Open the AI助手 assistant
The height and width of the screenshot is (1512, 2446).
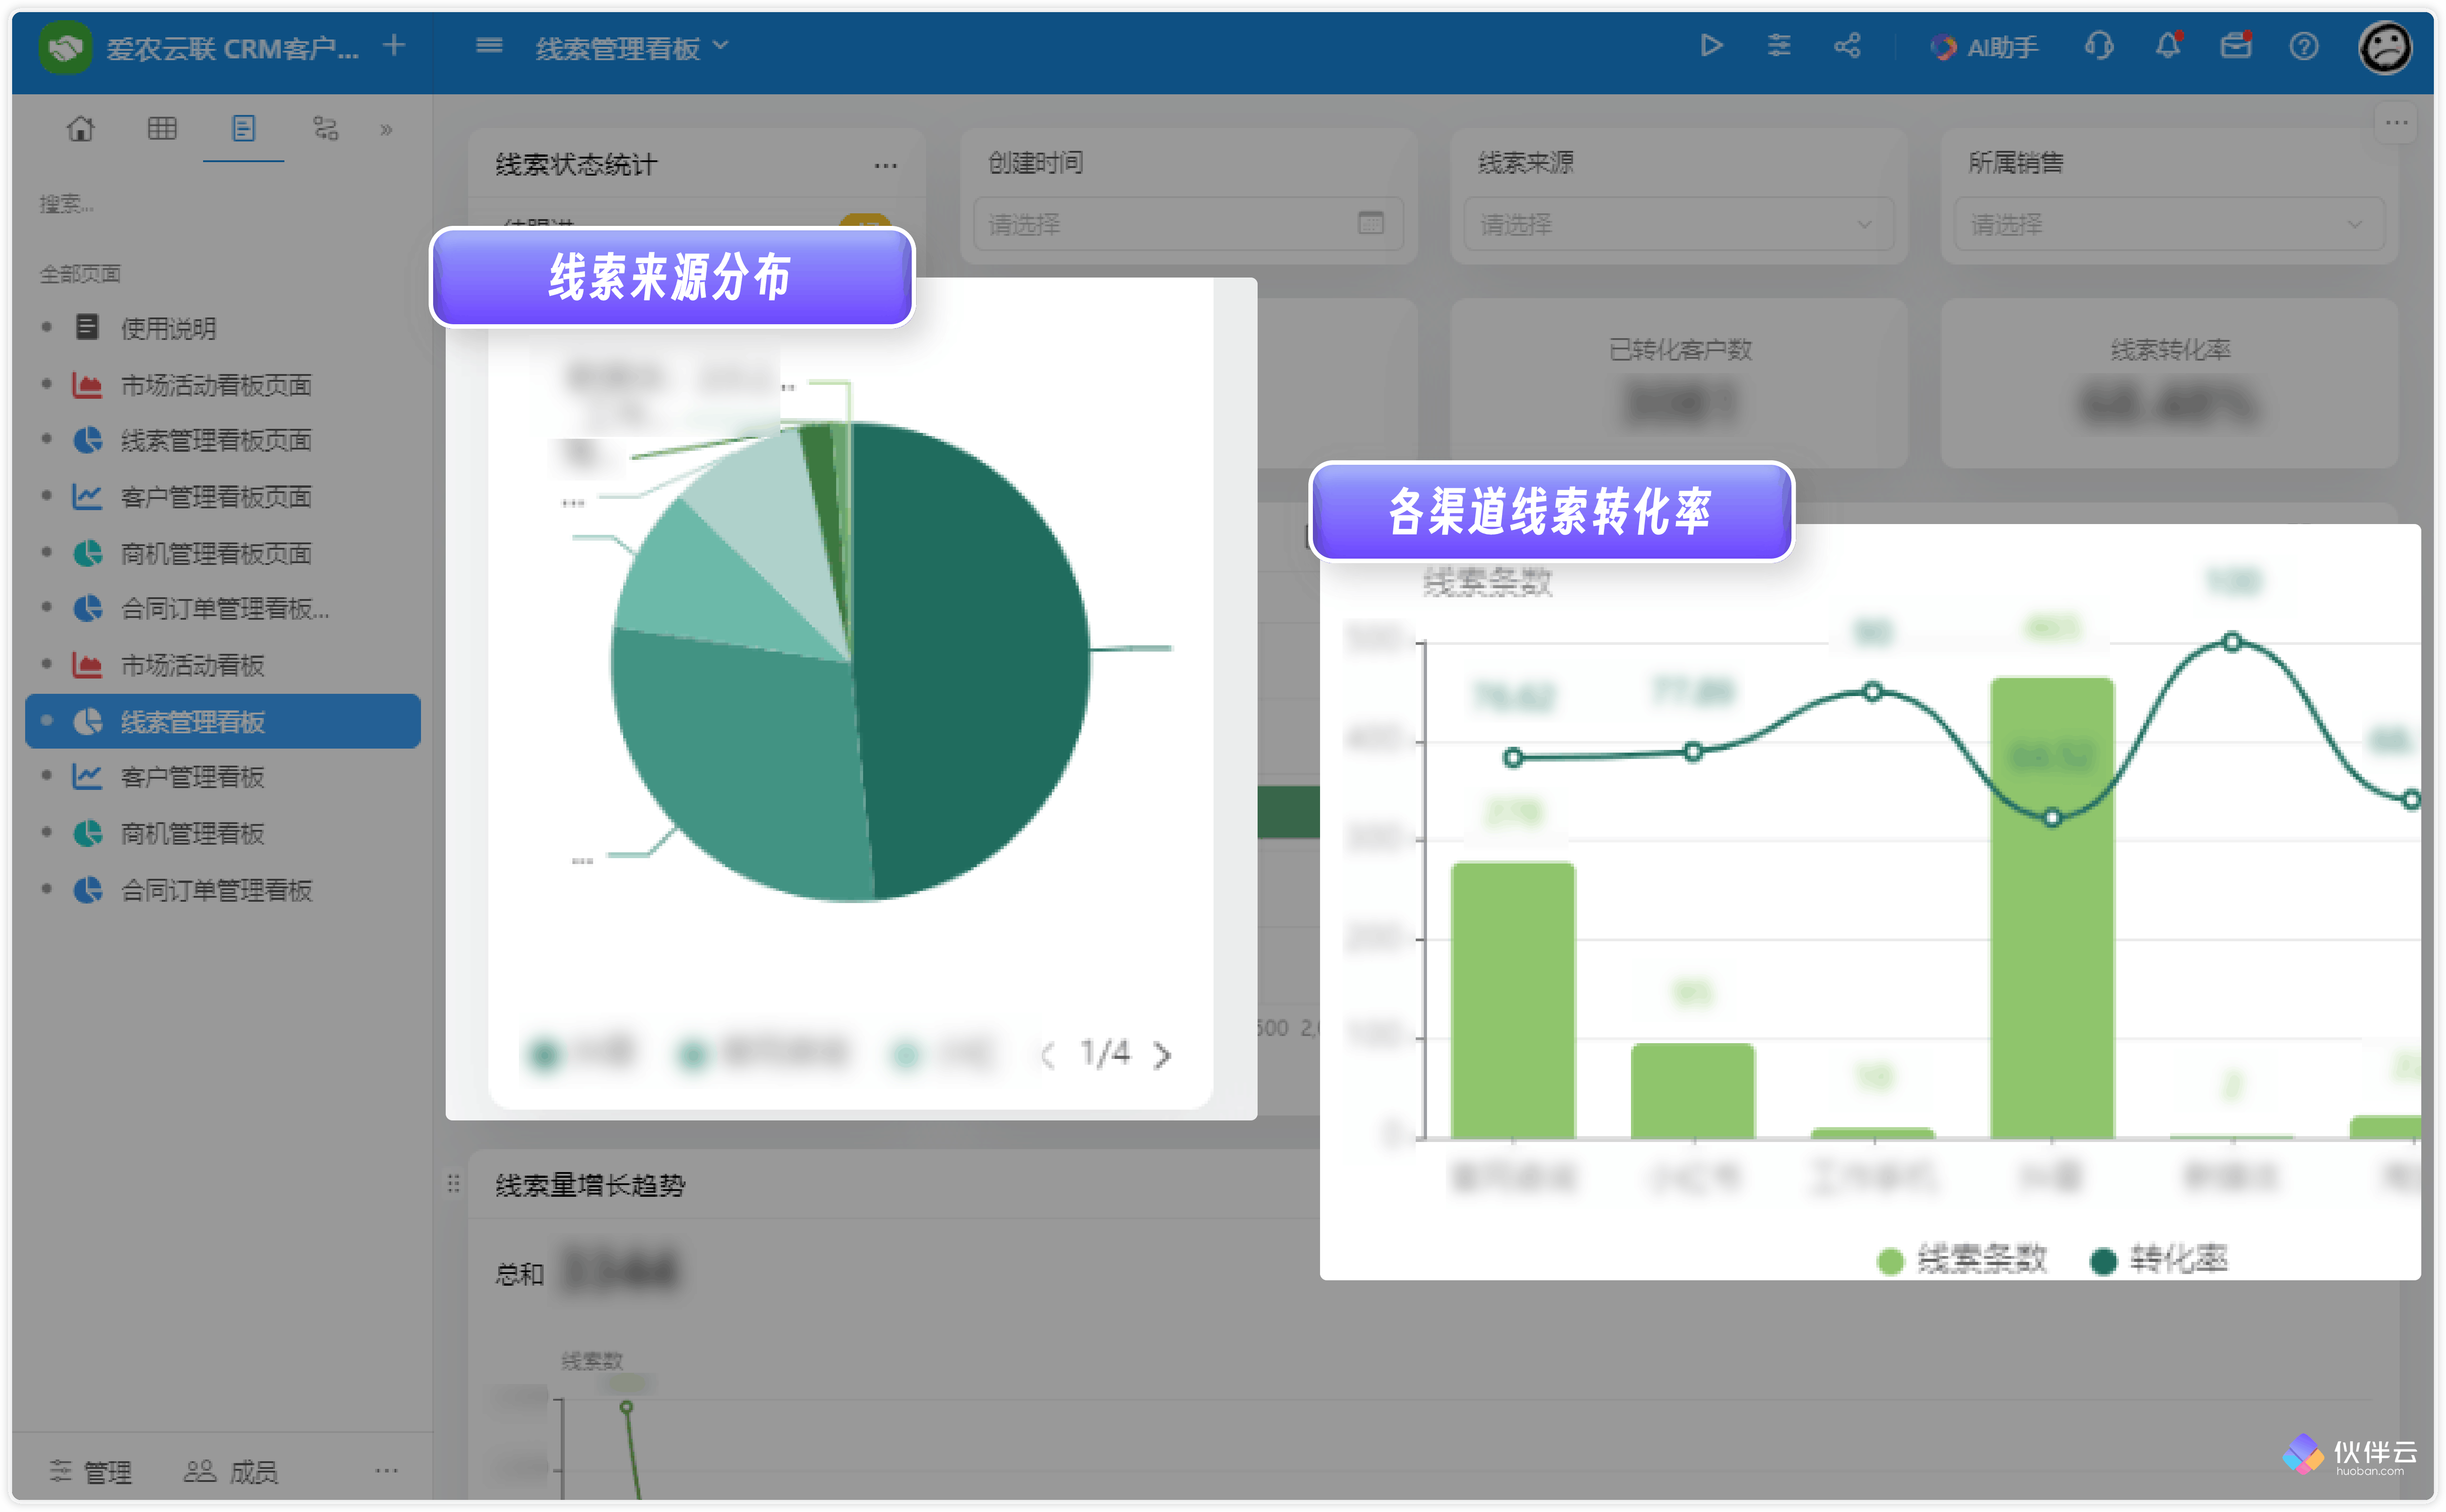pos(1984,47)
